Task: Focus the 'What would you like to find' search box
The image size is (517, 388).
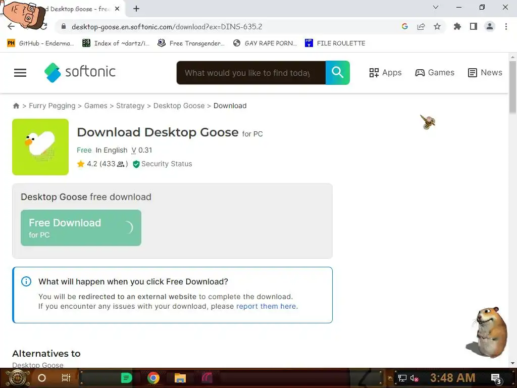Action: [251, 73]
